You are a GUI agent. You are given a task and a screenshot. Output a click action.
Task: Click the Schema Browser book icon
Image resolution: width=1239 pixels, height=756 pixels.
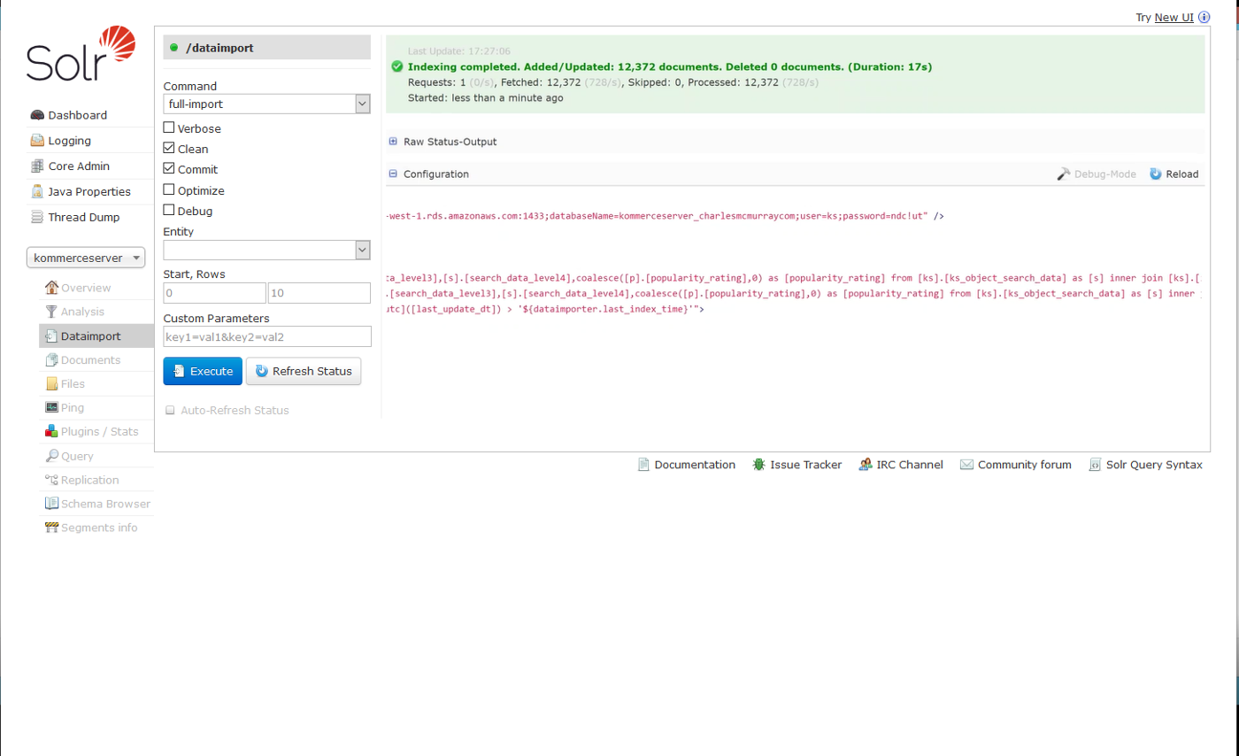pyautogui.click(x=51, y=504)
